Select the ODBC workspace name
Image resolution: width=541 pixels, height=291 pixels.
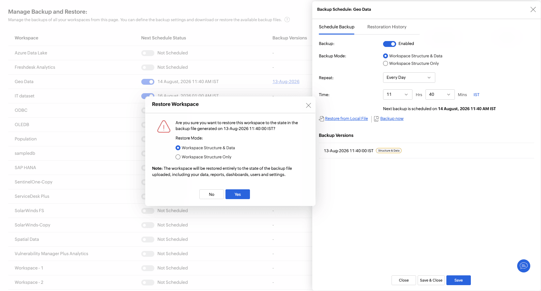click(21, 110)
